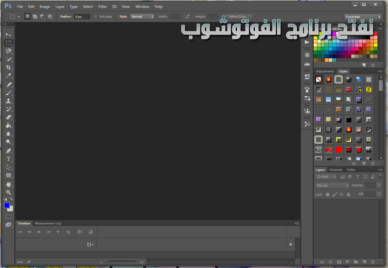388x268 pixels.
Task: Toggle lock transparent pixels in Layers panel
Action: click(x=327, y=194)
